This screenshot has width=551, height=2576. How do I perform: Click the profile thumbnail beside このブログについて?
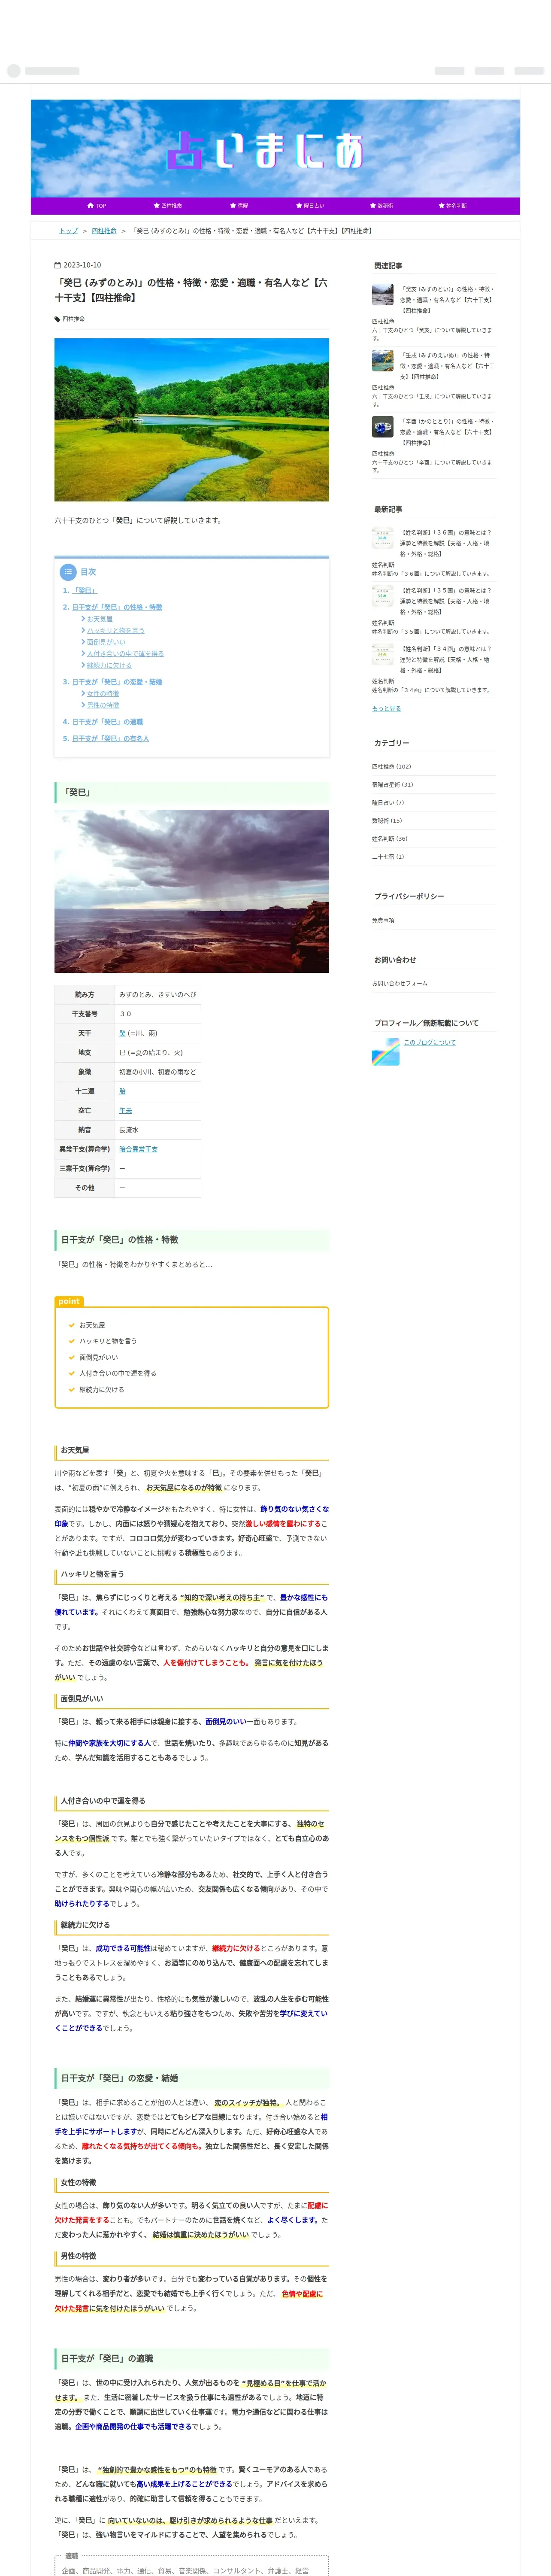[385, 1052]
